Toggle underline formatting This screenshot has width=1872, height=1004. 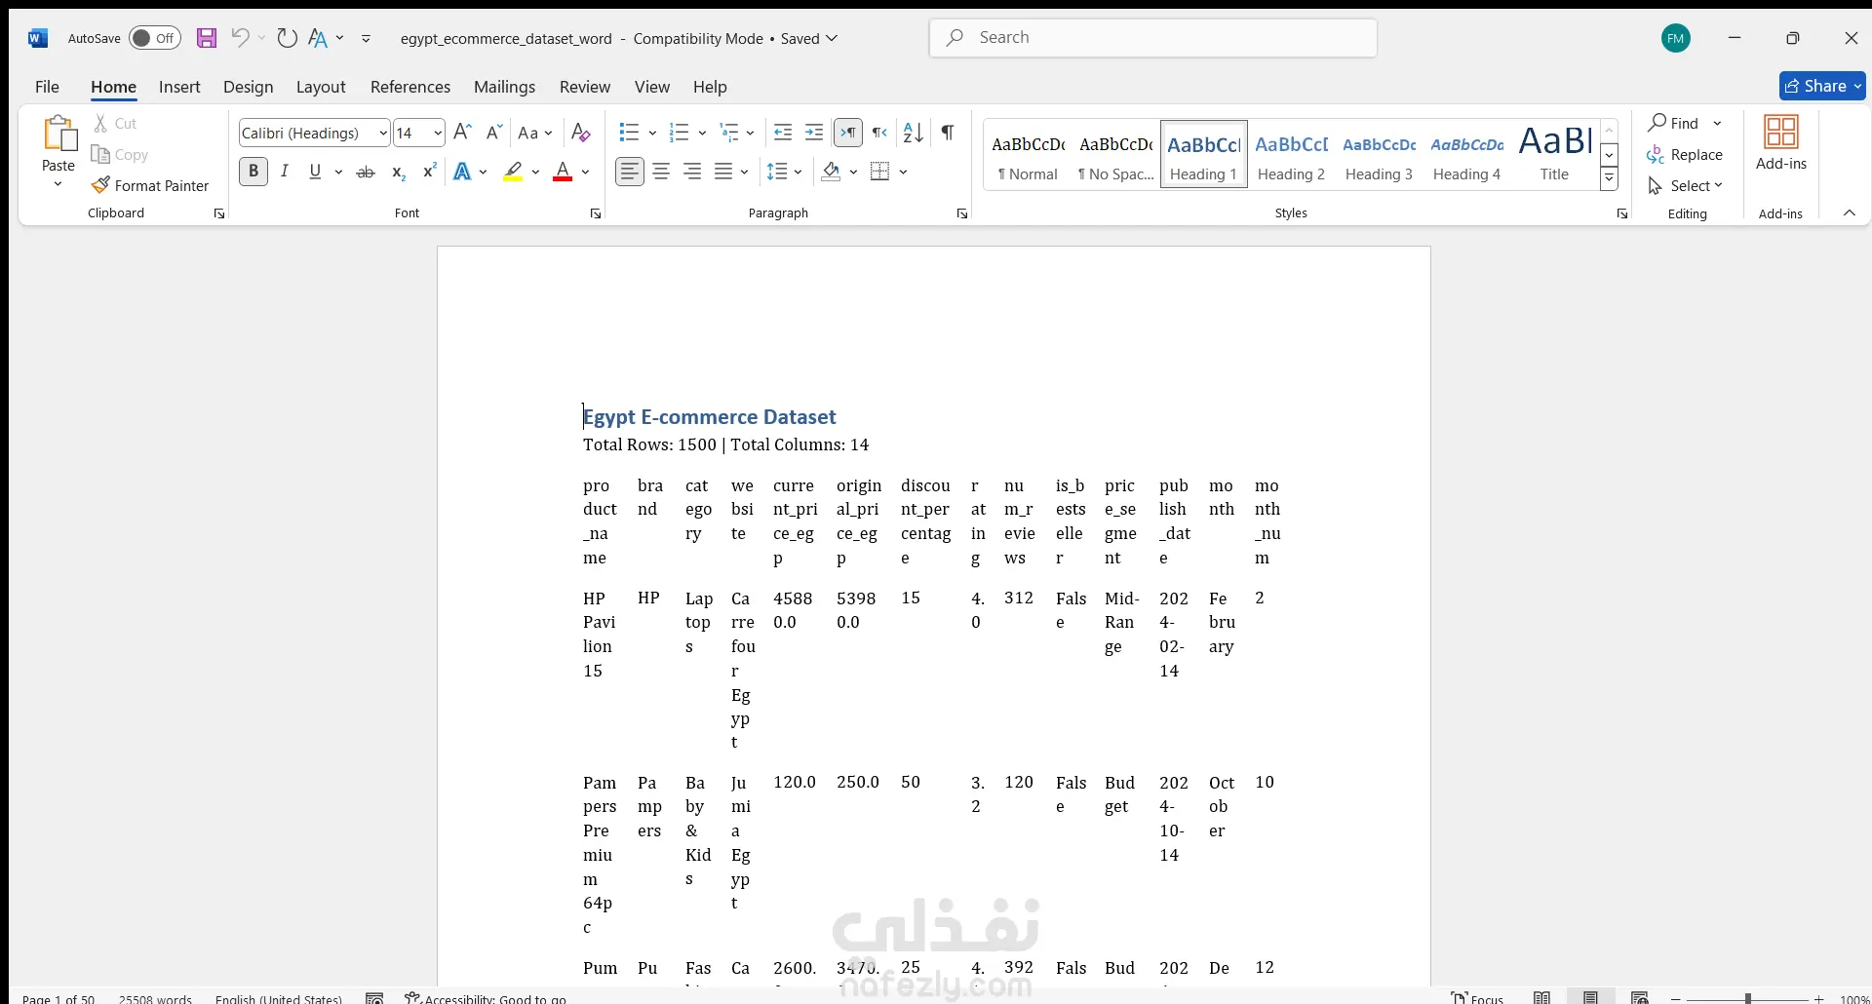[x=315, y=172]
